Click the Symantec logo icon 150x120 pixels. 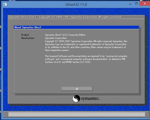coord(76,99)
